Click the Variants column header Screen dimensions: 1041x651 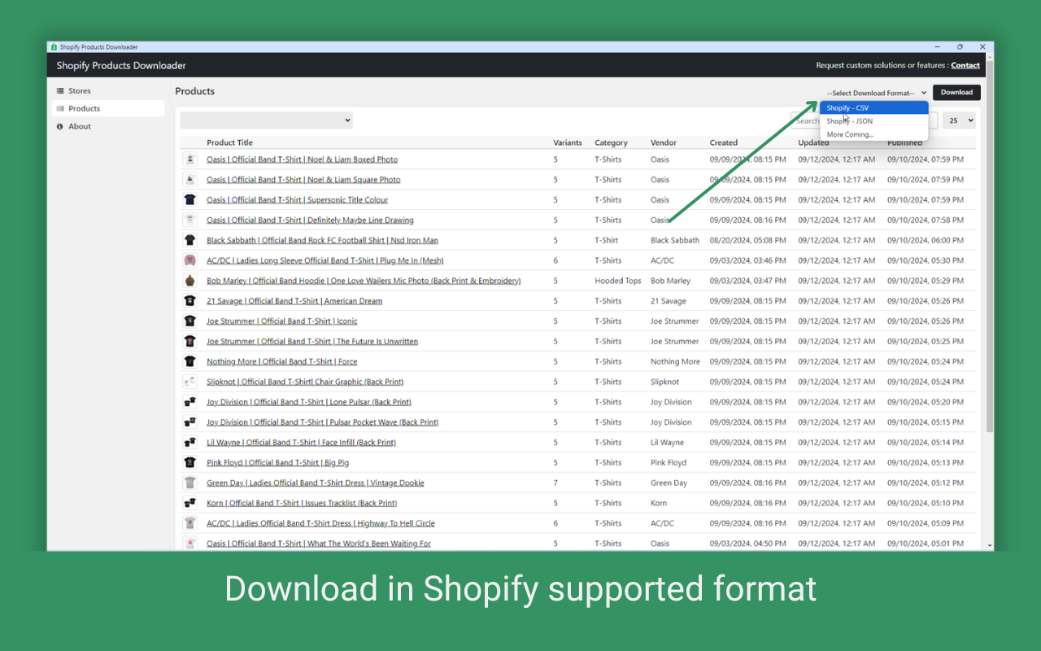coord(568,142)
